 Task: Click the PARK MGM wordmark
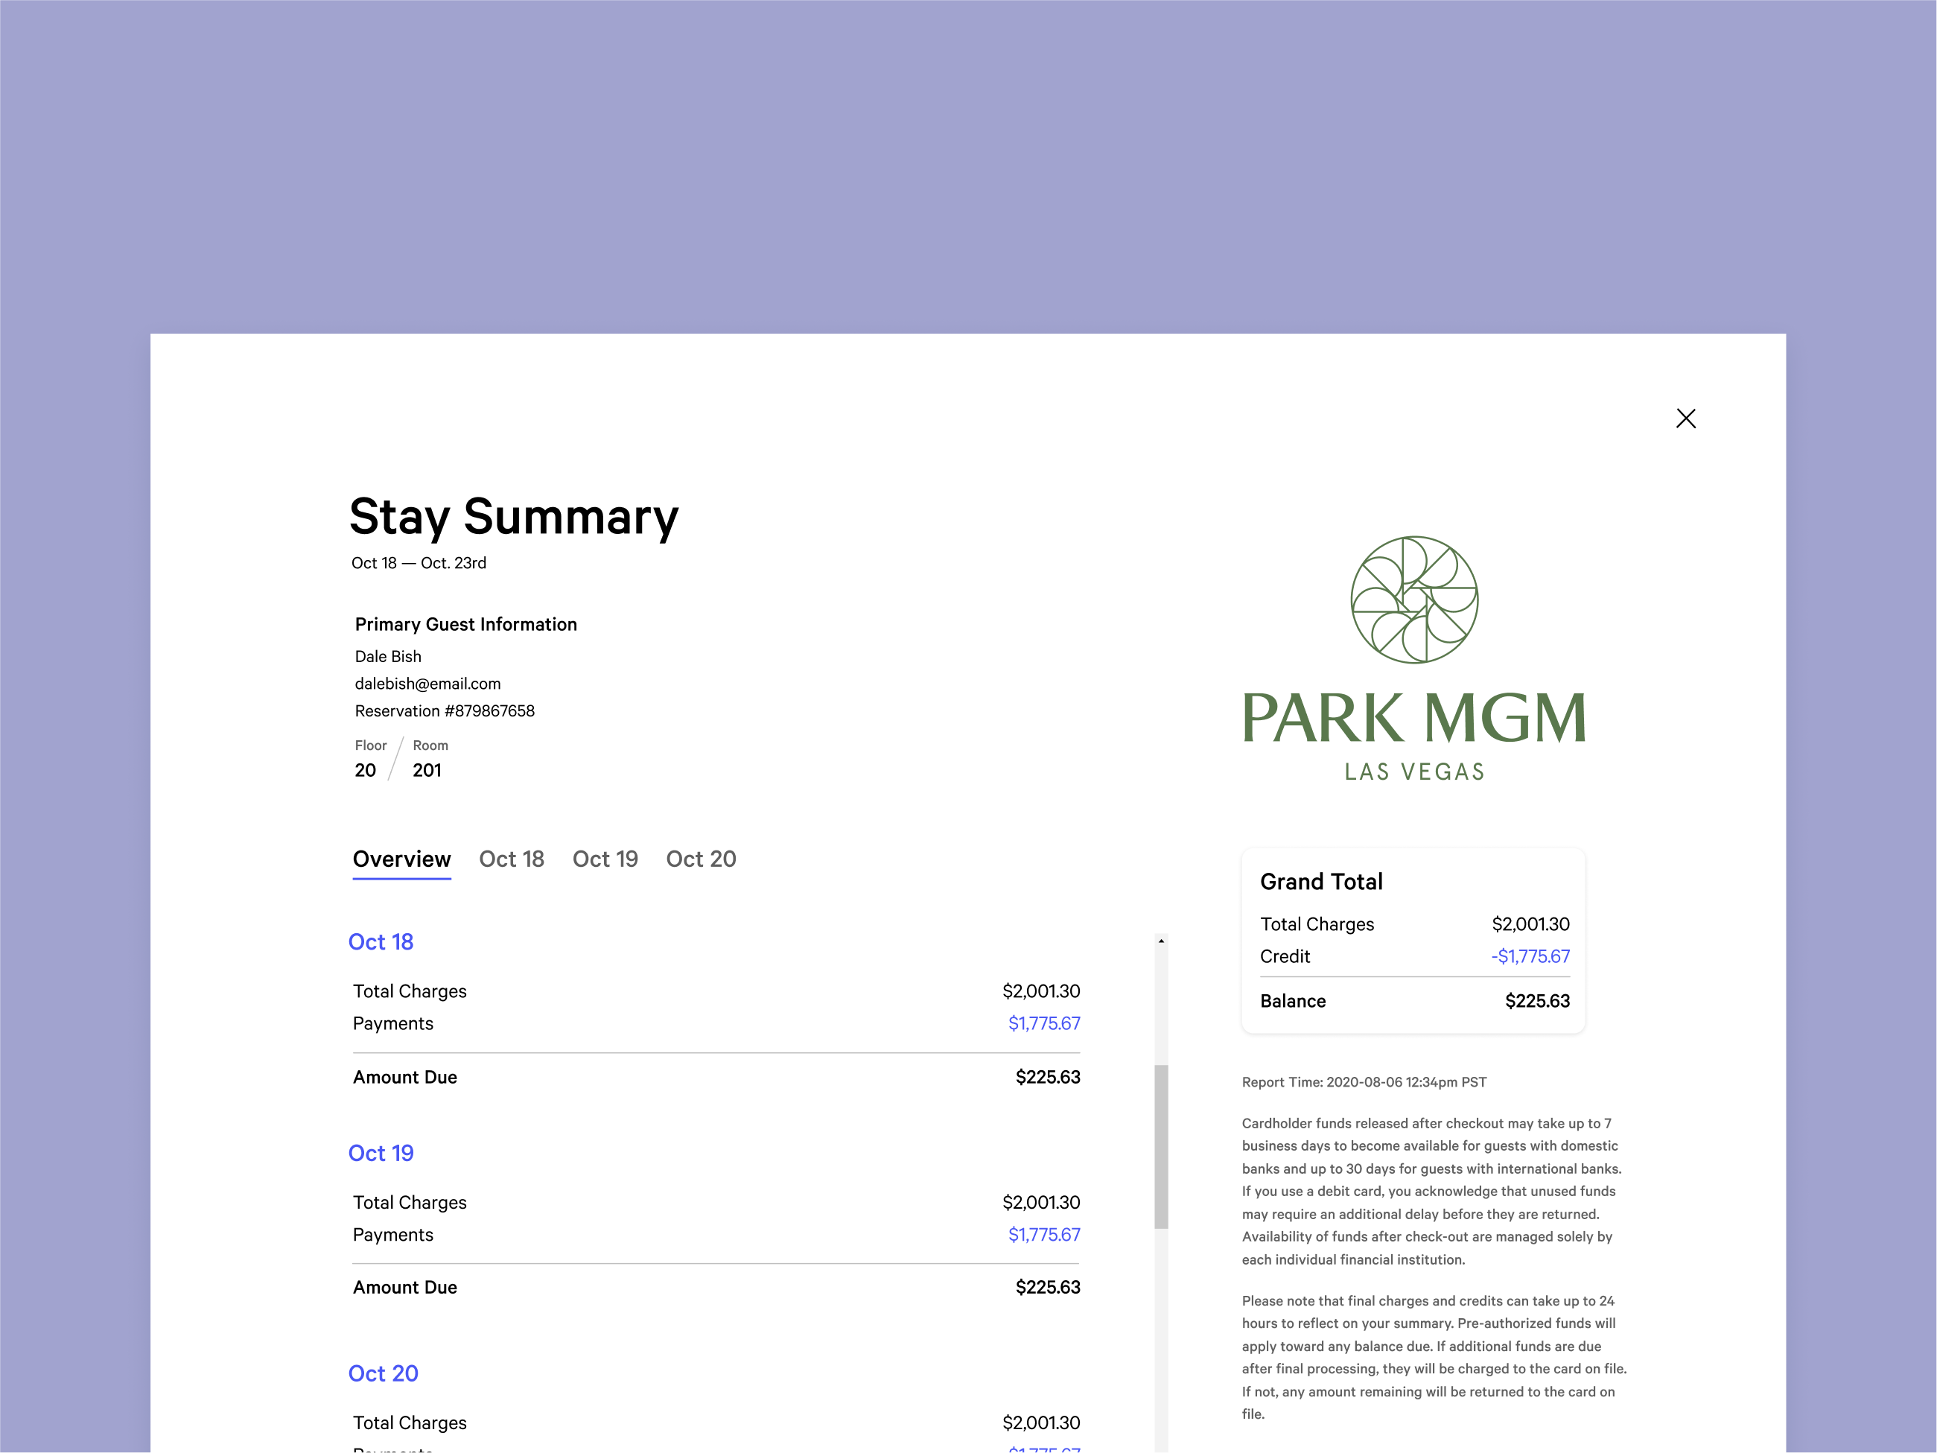pyautogui.click(x=1414, y=718)
